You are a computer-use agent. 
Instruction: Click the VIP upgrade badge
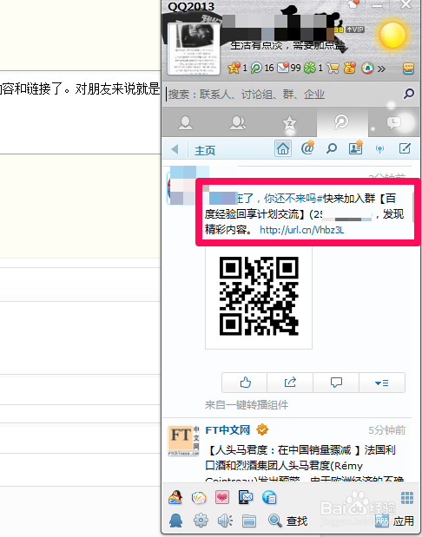355,29
